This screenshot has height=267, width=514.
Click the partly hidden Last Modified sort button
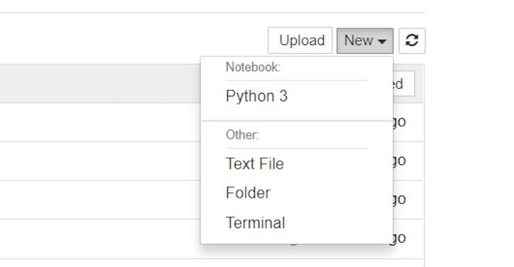point(404,84)
